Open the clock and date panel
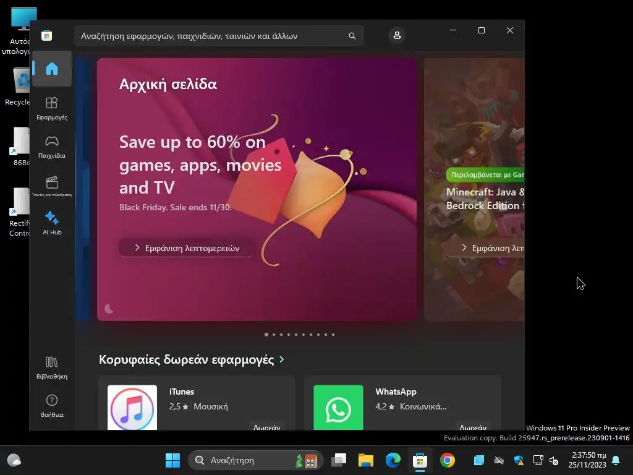Viewport: 633px width, 475px height. coord(587,460)
